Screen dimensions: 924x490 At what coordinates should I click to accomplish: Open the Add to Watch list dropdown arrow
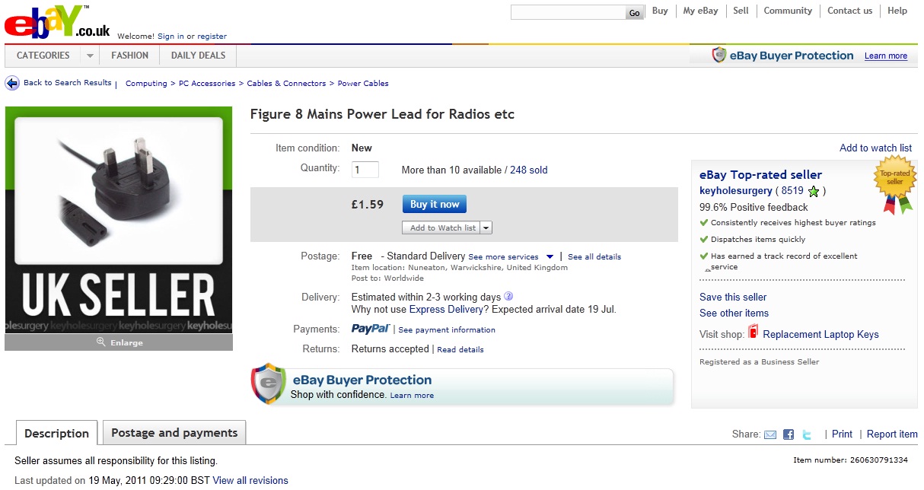487,228
